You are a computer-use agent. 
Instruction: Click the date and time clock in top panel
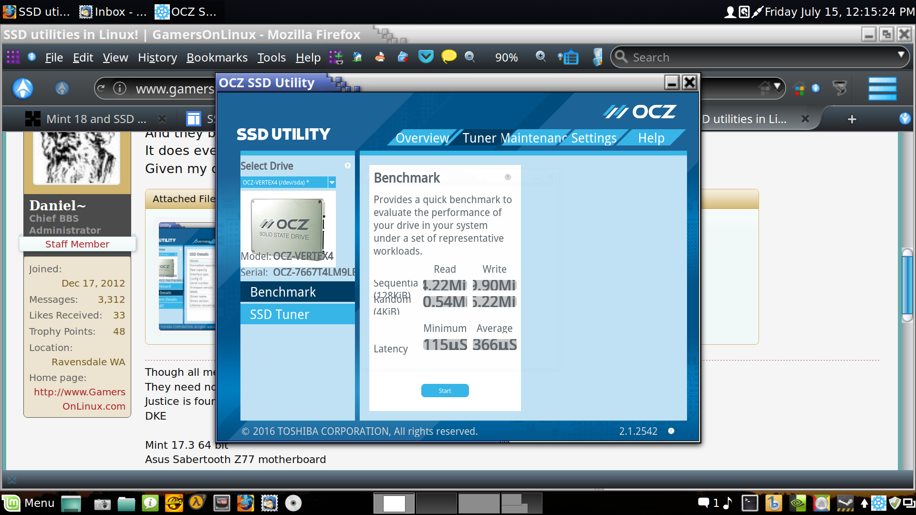[x=839, y=12]
